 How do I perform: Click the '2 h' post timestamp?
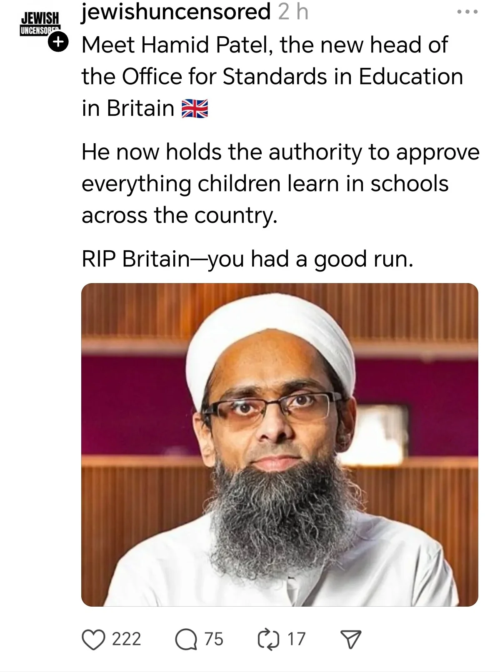coord(293,12)
